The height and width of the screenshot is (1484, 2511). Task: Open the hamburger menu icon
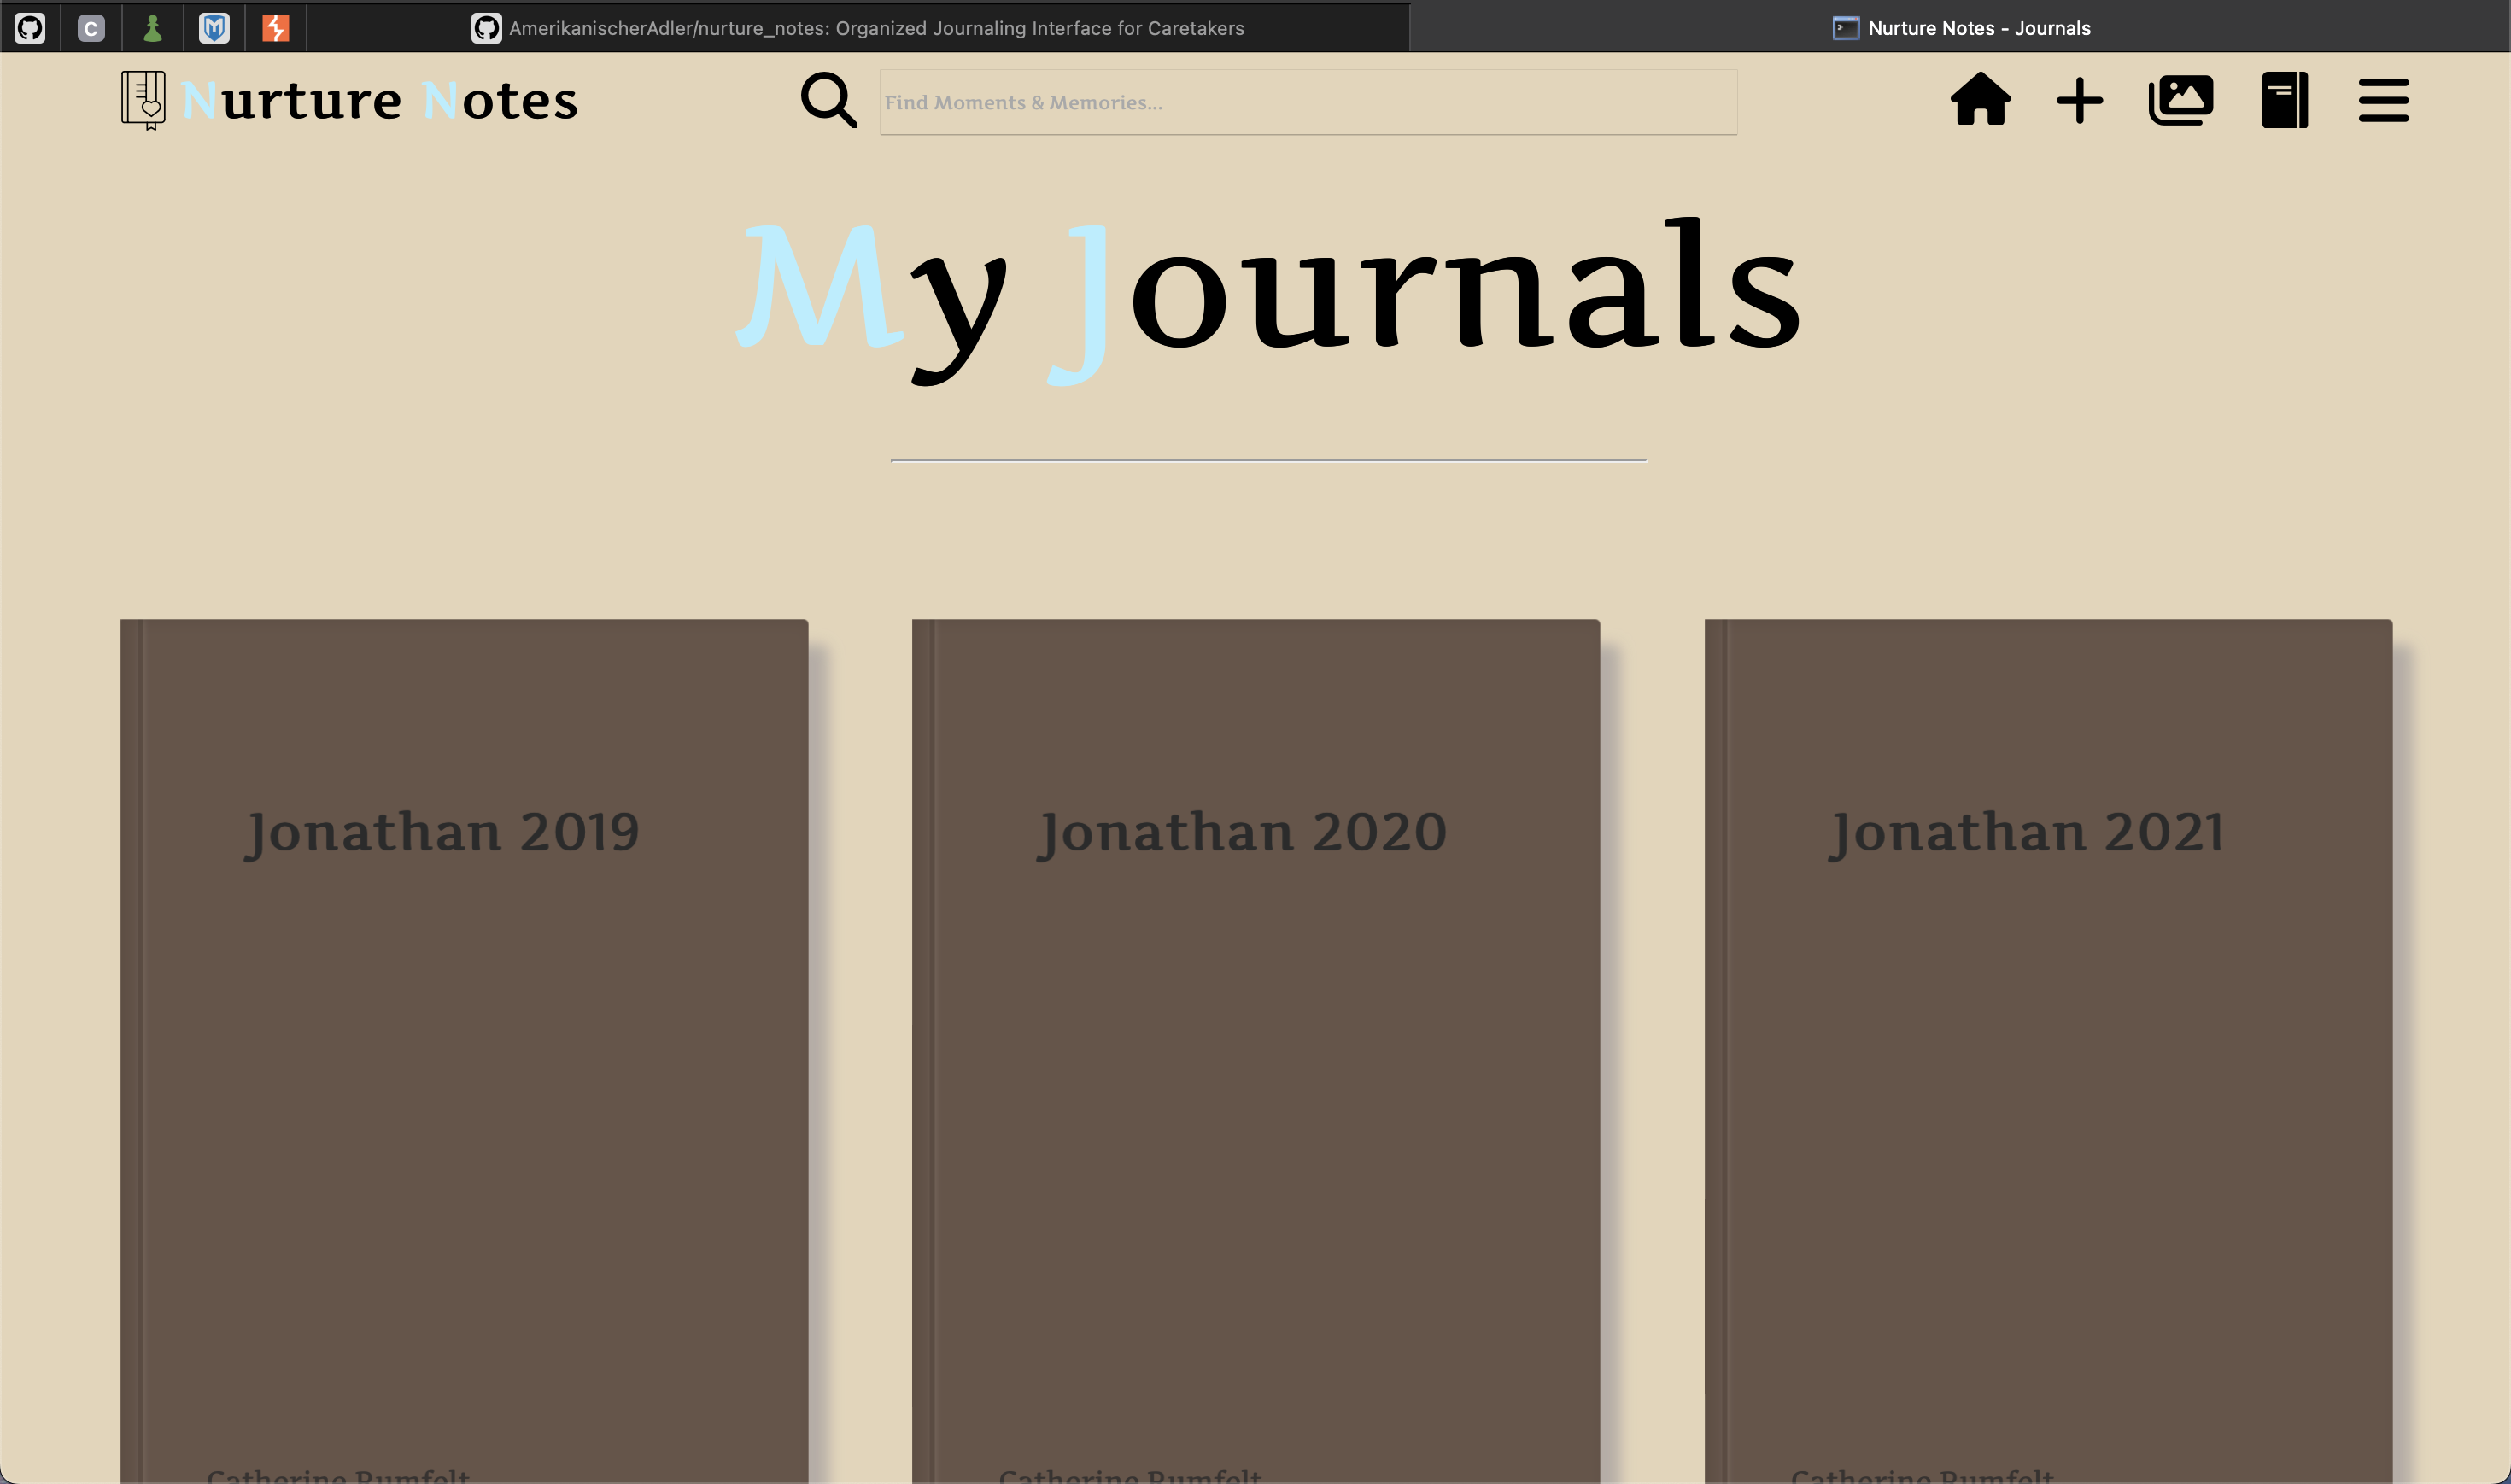[2383, 101]
